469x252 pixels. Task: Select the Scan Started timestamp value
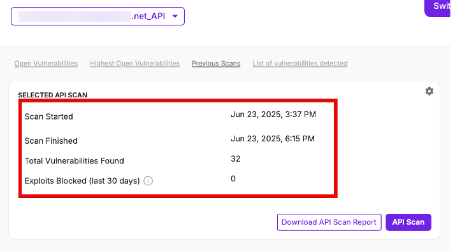[x=273, y=115]
